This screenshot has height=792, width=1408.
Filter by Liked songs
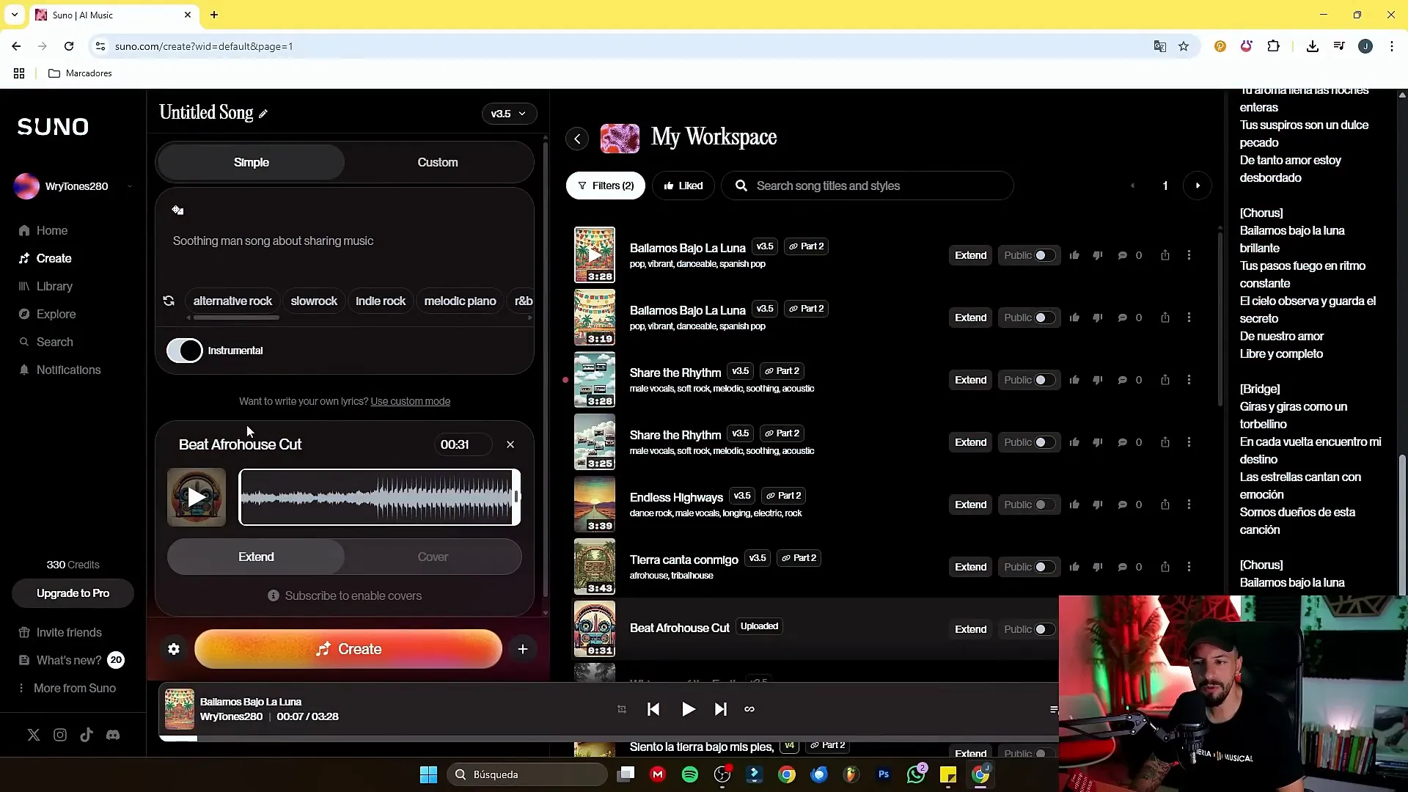tap(683, 186)
